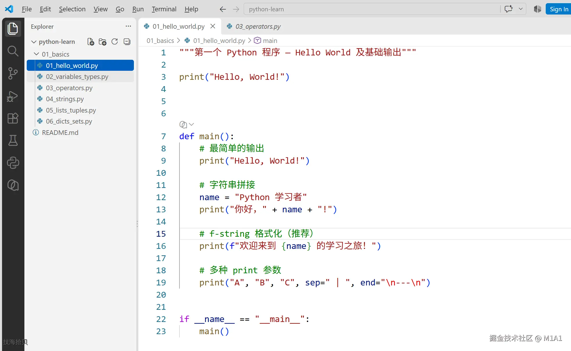Open the chat icon in title bar
Screen dimensions: 571x351
pos(509,9)
